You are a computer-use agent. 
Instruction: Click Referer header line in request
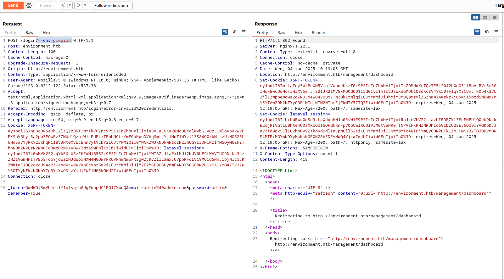coord(91,108)
